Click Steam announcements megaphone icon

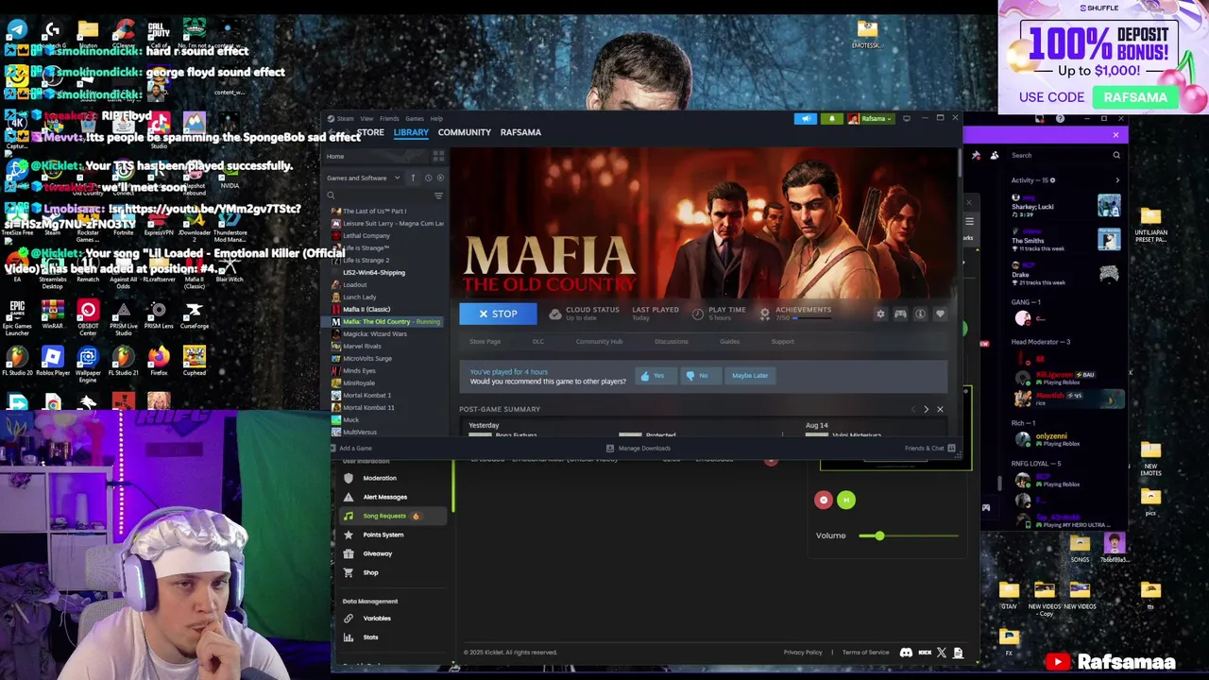point(805,119)
